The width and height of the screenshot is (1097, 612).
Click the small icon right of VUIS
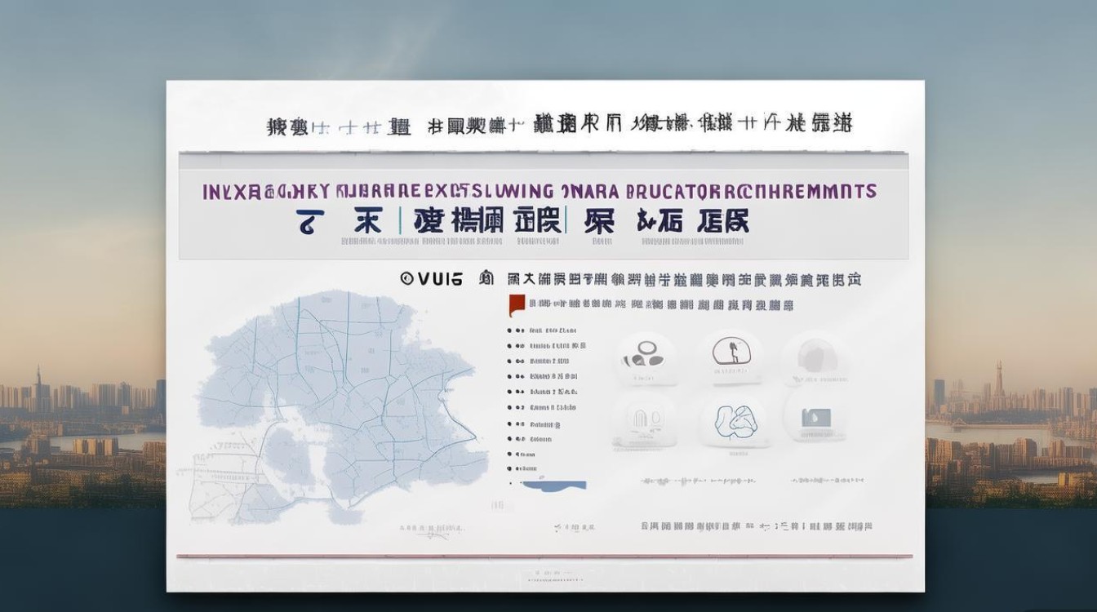487,279
